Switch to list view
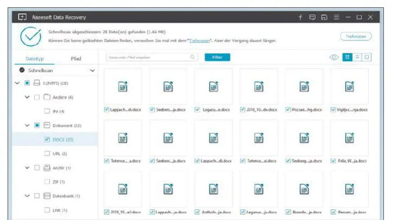The image size is (393, 220). pyautogui.click(x=357, y=57)
